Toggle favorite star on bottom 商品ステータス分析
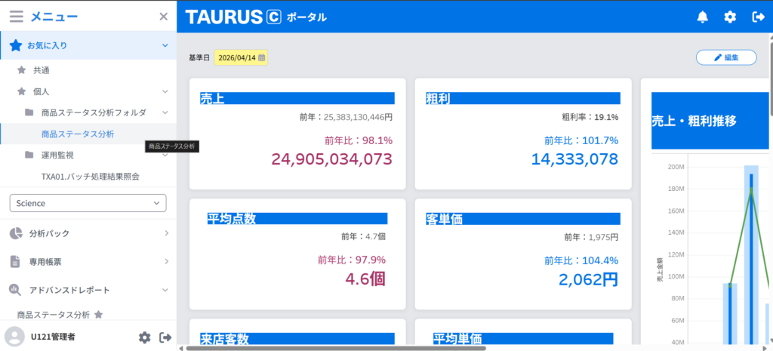The height and width of the screenshot is (351, 773). click(98, 314)
